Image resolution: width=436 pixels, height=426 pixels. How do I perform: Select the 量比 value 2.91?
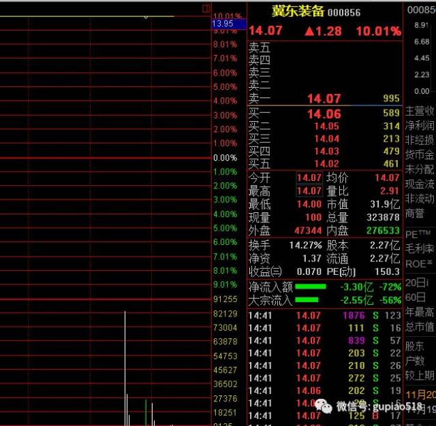coord(390,191)
